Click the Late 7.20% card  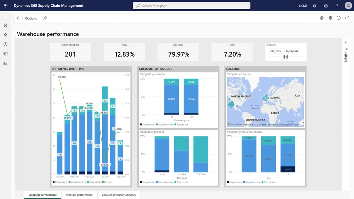(232, 52)
